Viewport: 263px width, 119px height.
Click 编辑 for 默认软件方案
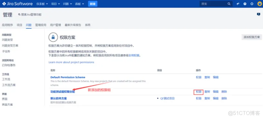216,98
